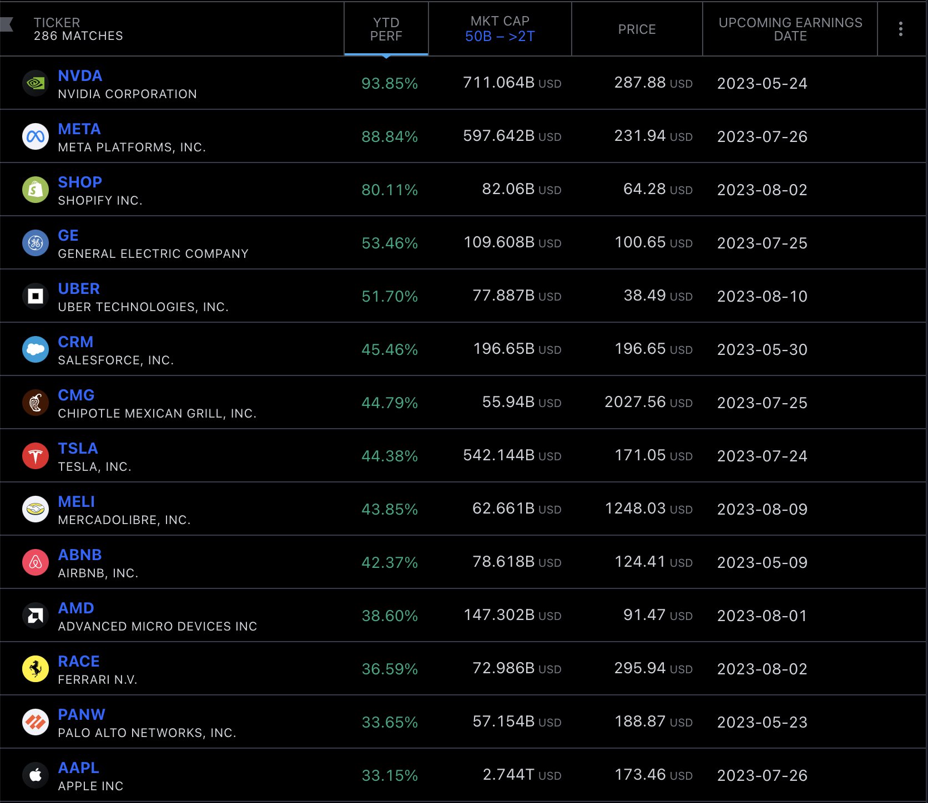Open the MKT CAP 50B – >2T filter
The width and height of the screenshot is (928, 803).
point(500,29)
